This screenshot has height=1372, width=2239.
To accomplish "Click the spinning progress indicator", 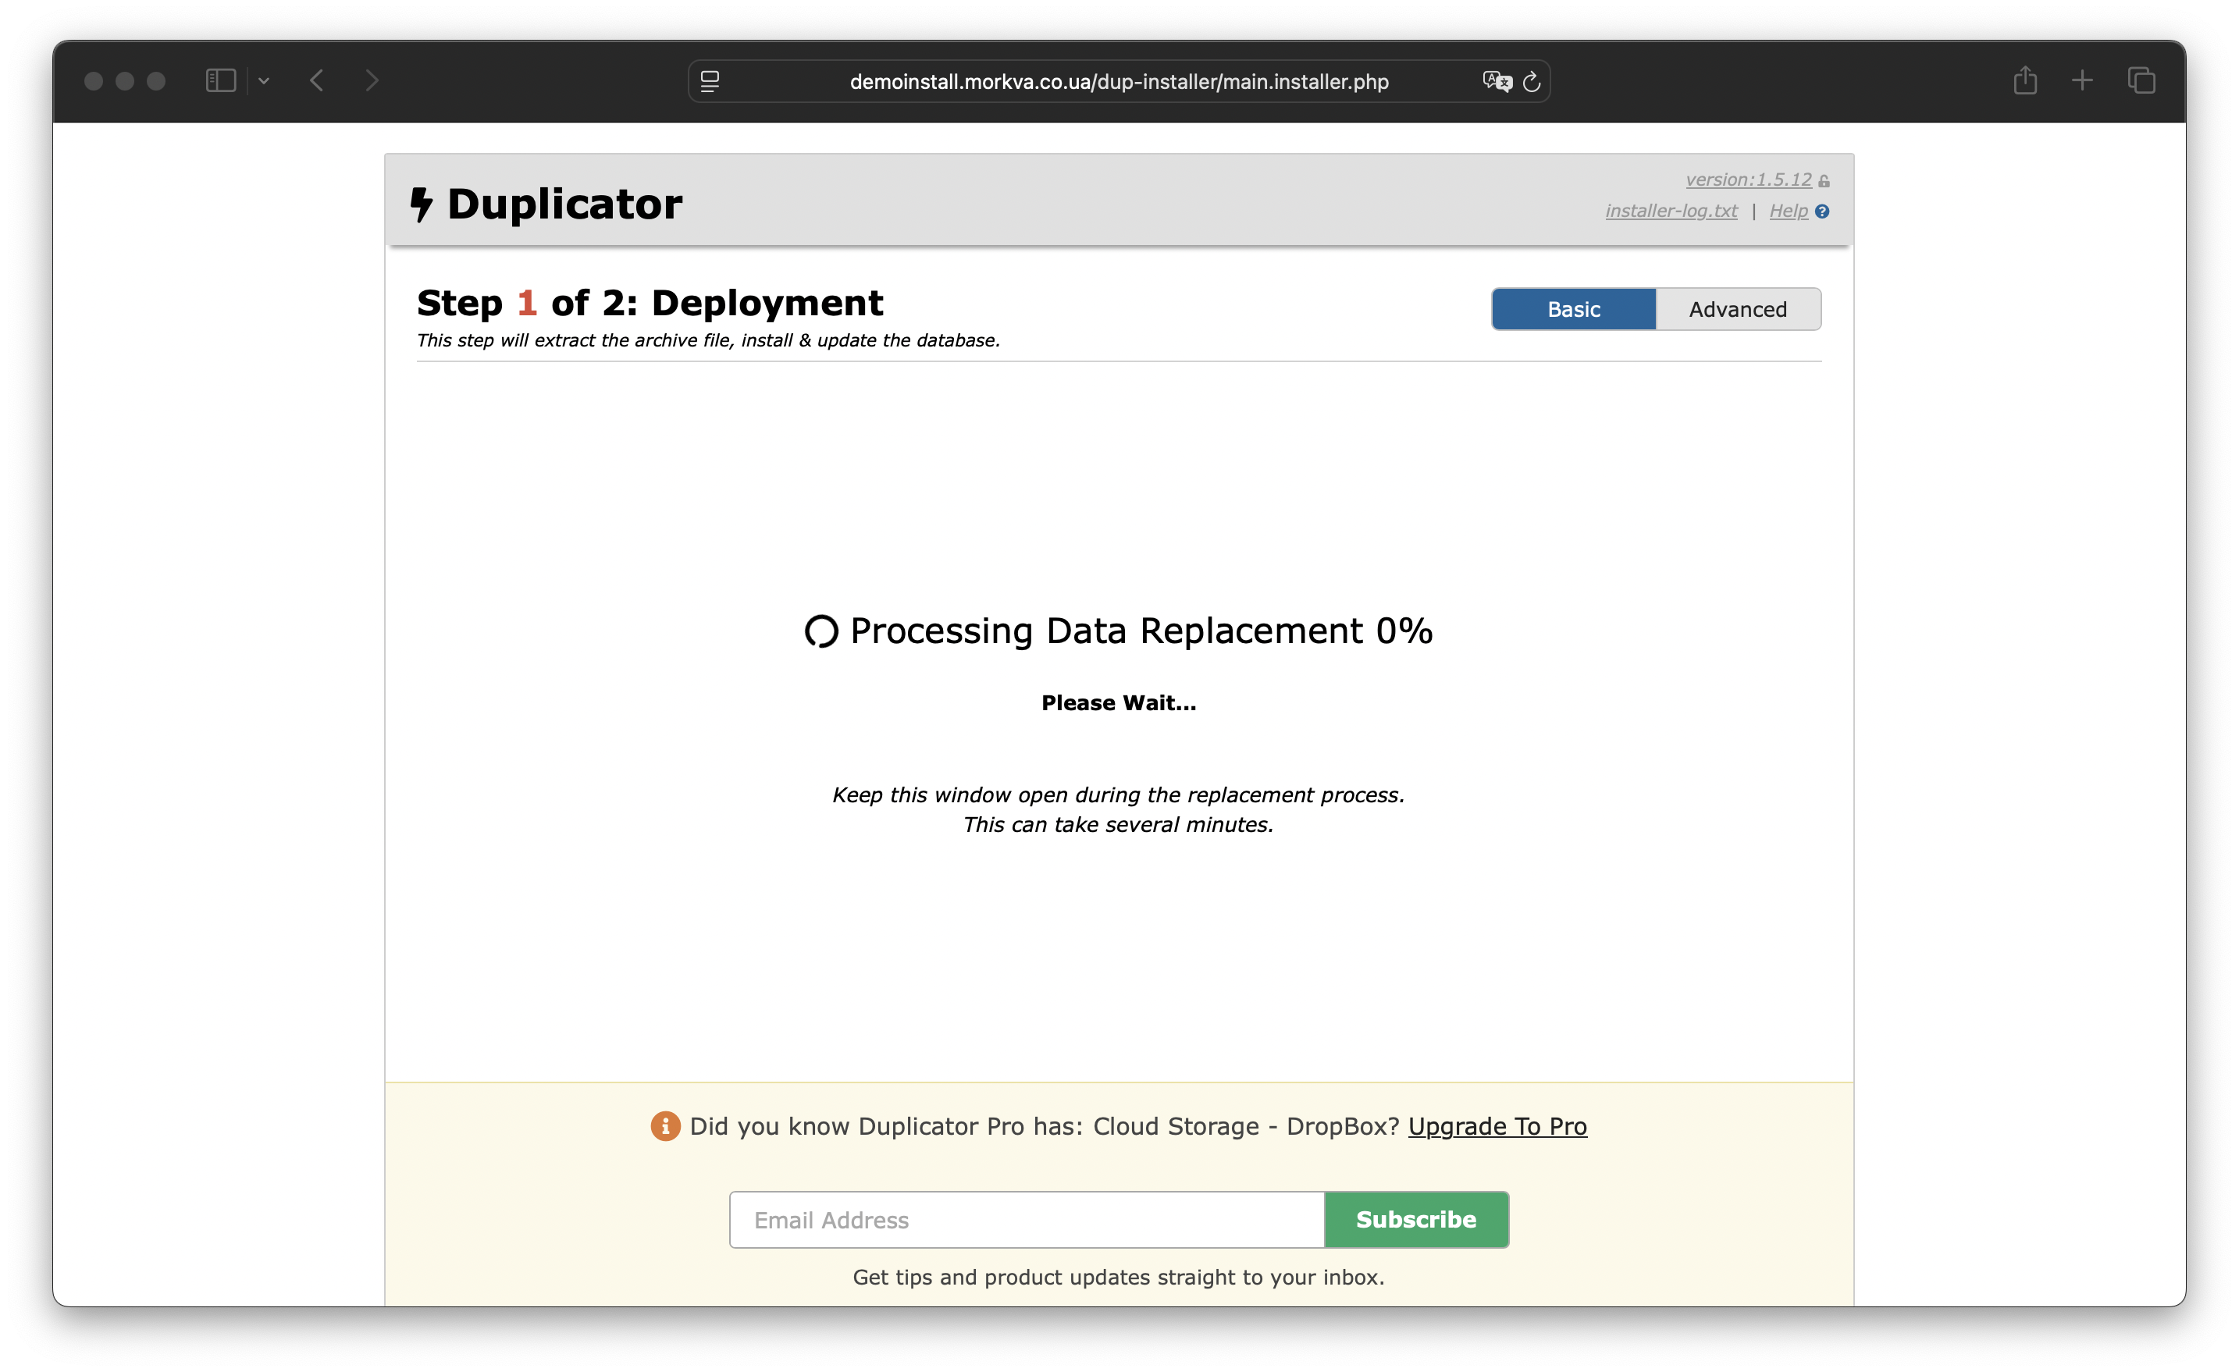I will (821, 631).
